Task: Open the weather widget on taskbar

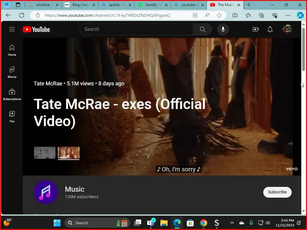Action: click(7, 223)
